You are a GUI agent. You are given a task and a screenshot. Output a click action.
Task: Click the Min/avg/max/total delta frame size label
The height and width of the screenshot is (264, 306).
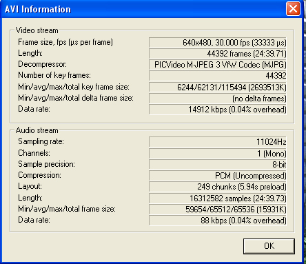(x=76, y=98)
